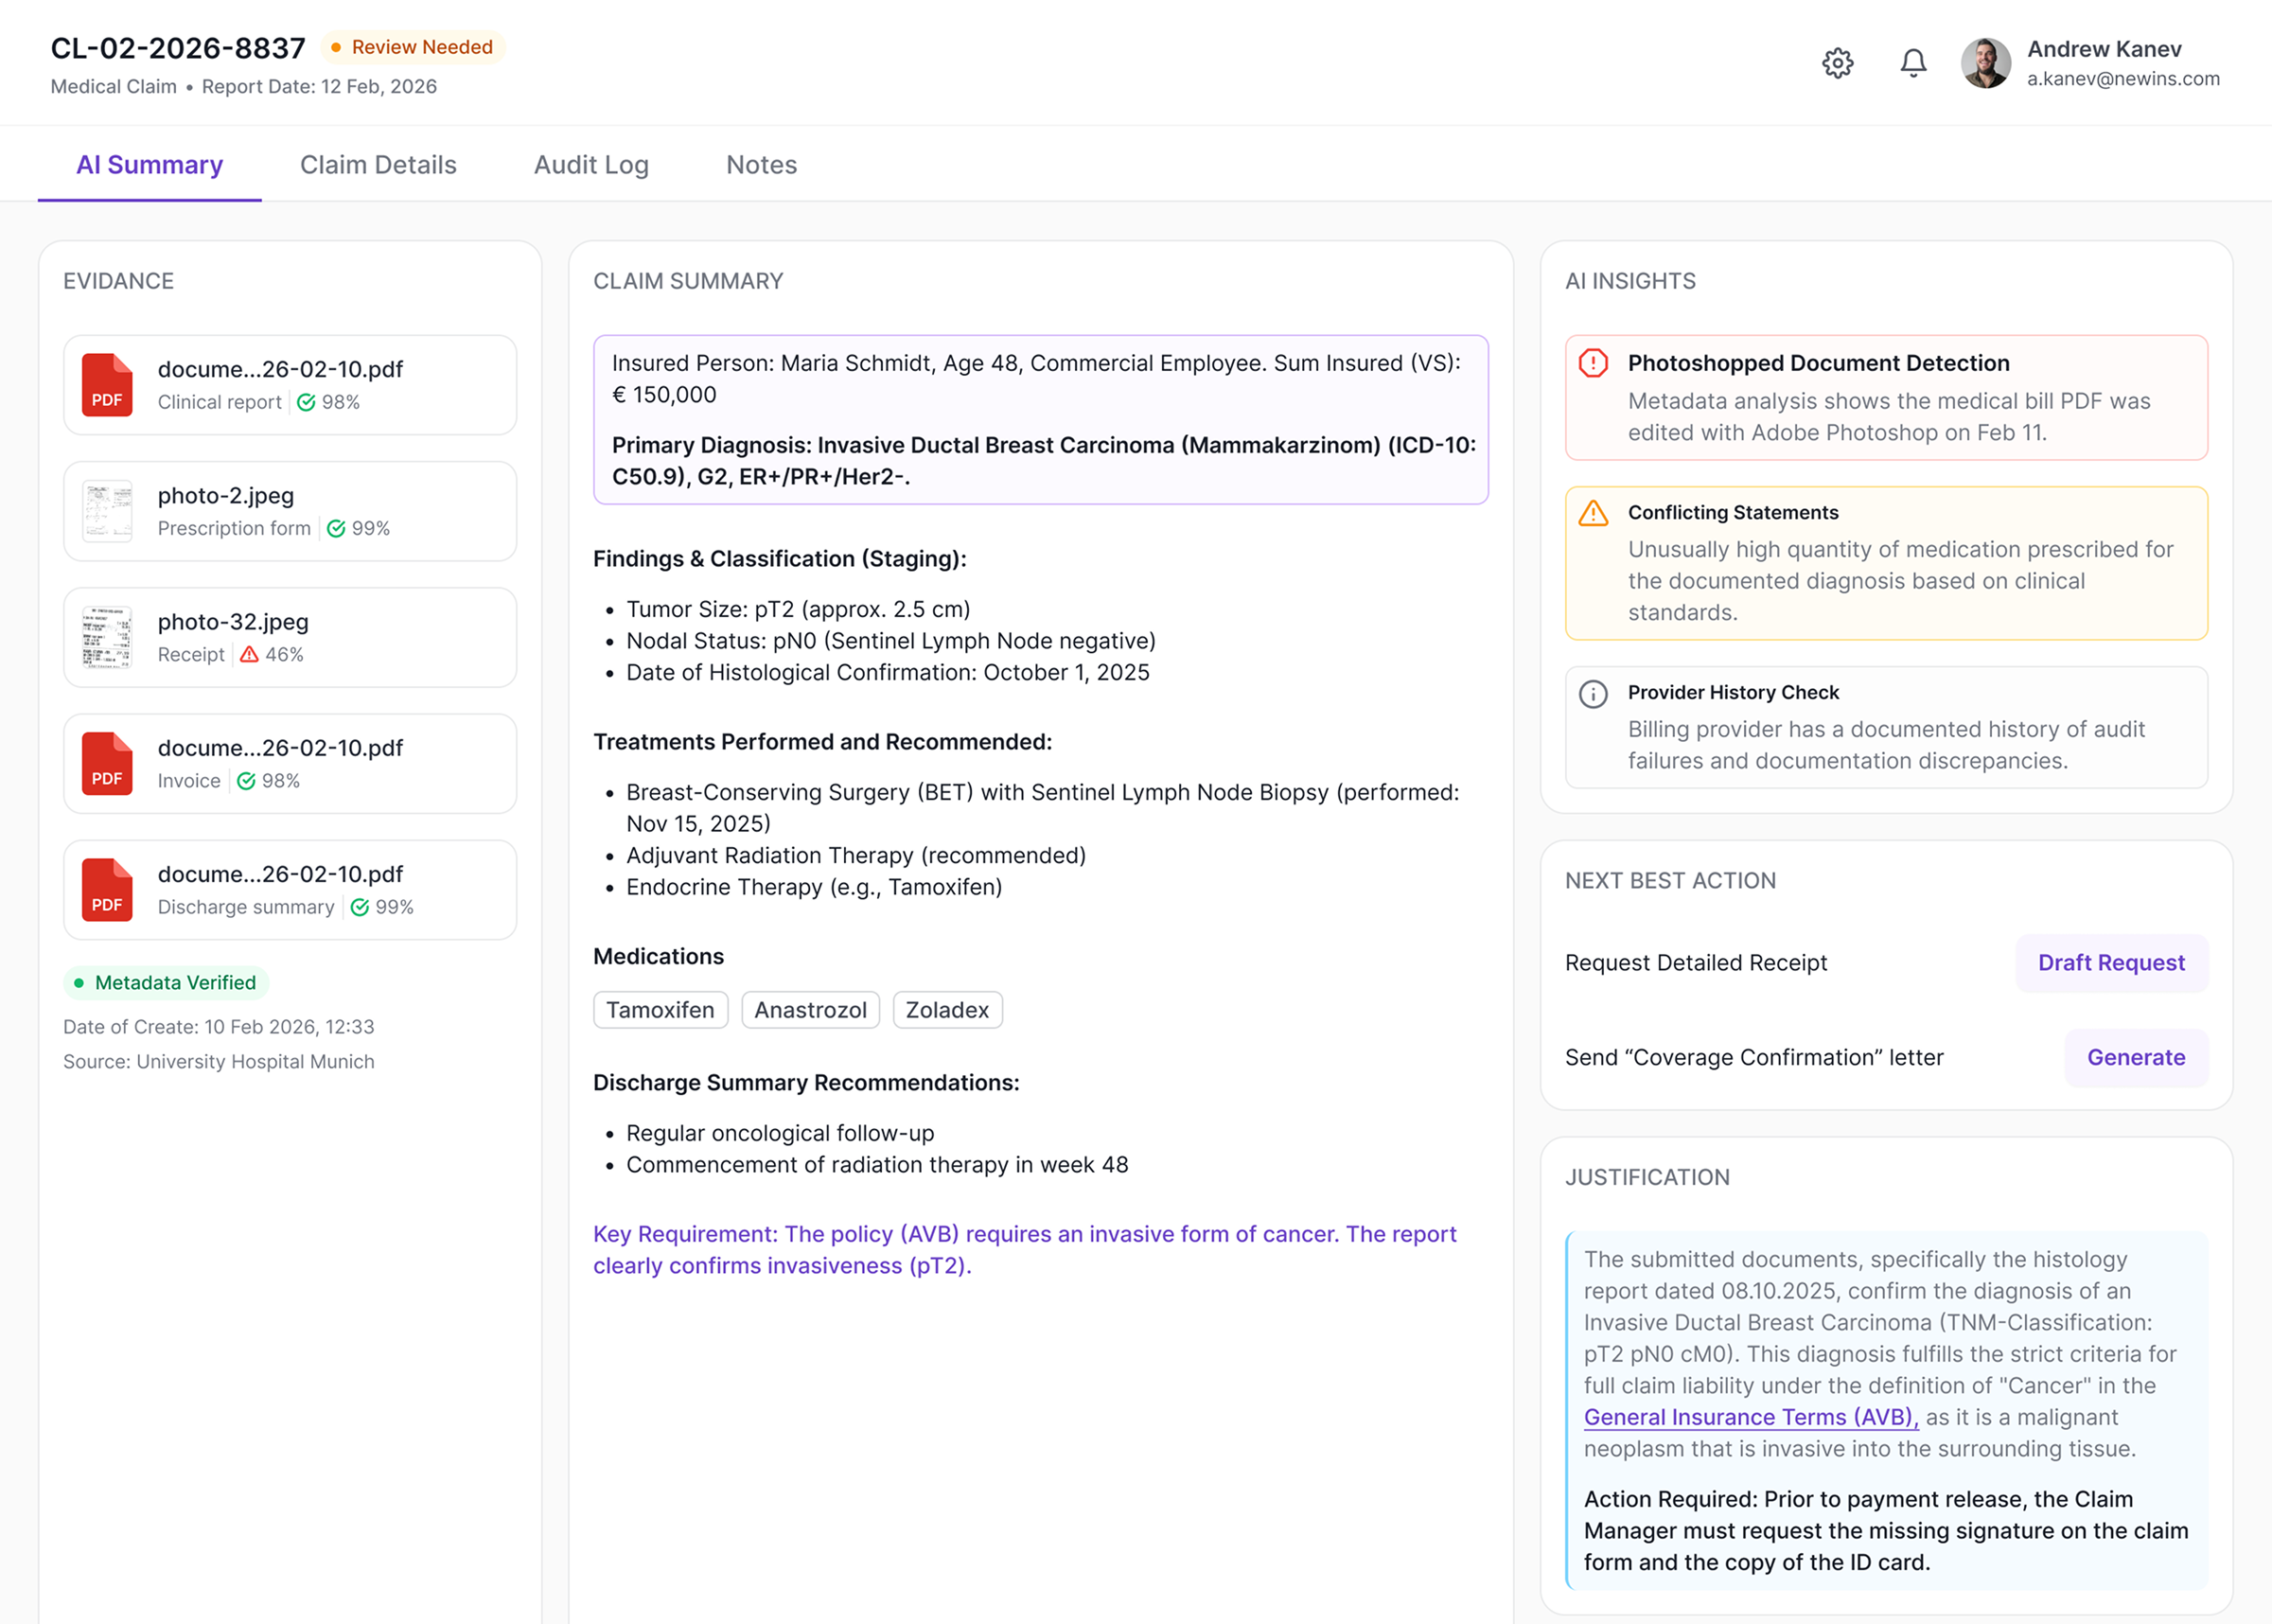Screen dimensions: 2272x1624
Task: Click the Draft Request button
Action: [2112, 963]
